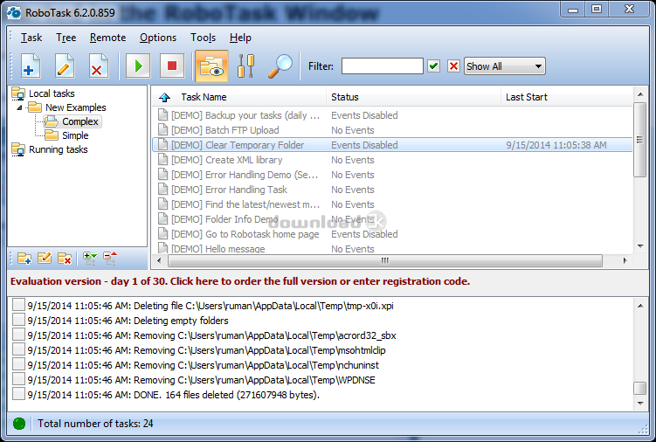Click the evaluation version order link
This screenshot has height=442, width=656.
pos(239,281)
